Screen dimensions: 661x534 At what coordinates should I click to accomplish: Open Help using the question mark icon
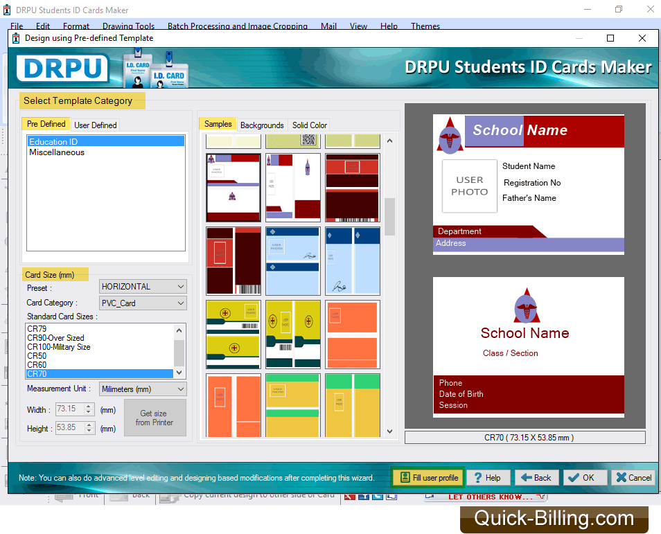[x=478, y=477]
